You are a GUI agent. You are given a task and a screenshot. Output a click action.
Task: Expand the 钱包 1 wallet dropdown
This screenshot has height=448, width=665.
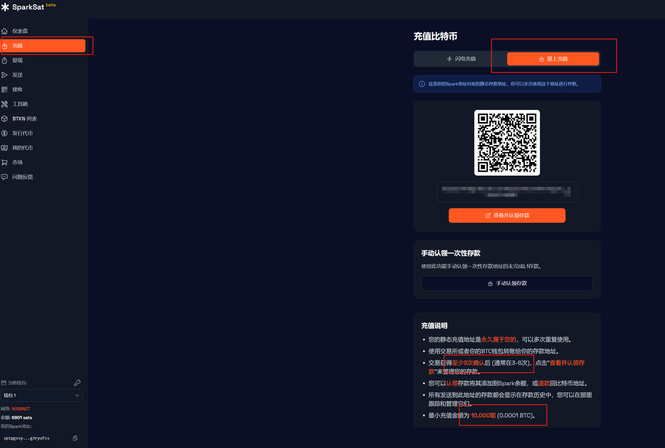[42, 395]
